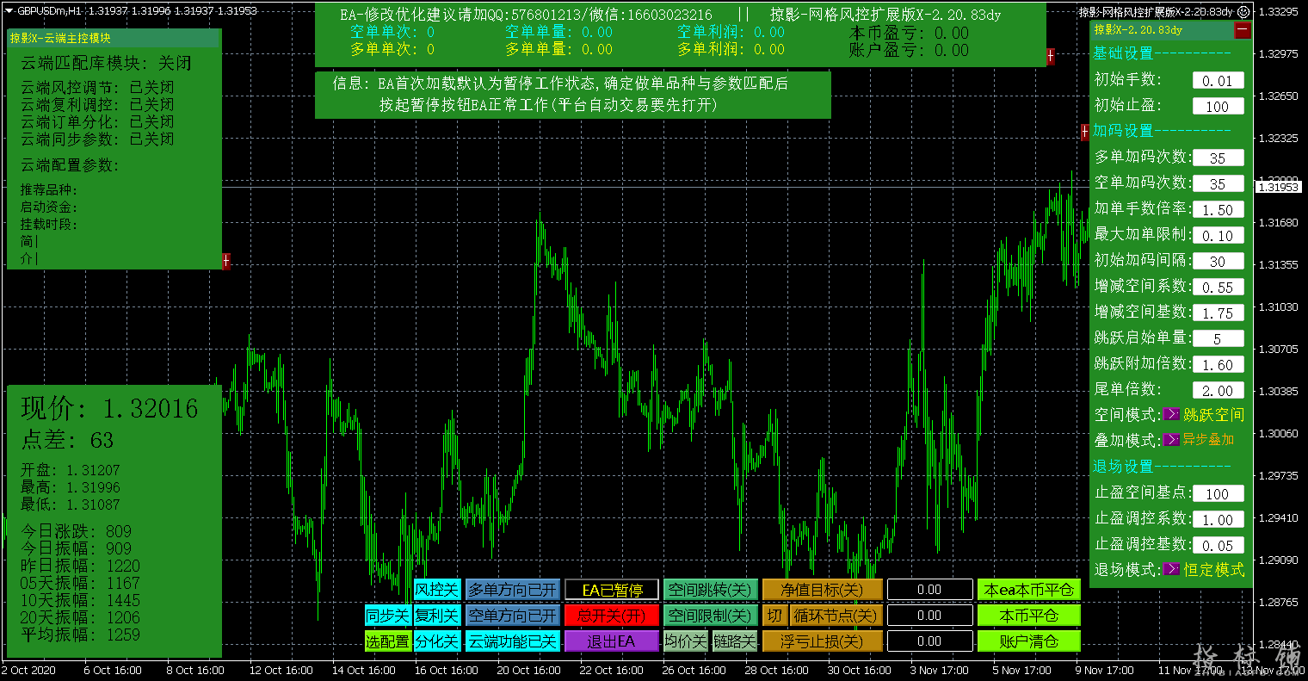The height and width of the screenshot is (681, 1308).
Task: Click the current price label 1.31953 on axis
Action: pos(1278,187)
